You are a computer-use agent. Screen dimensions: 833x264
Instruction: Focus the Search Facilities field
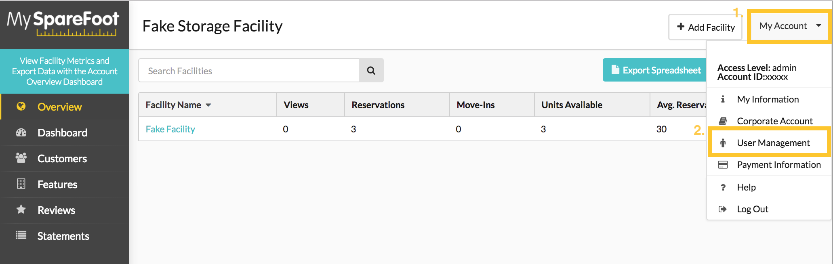249,71
